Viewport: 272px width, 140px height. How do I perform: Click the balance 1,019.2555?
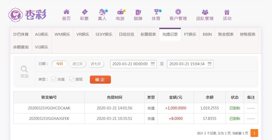point(210,108)
